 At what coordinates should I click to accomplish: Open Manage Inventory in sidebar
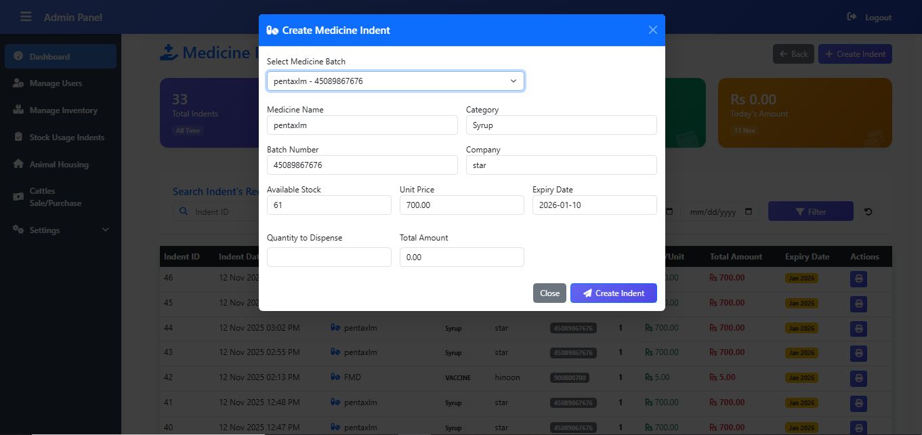(63, 110)
